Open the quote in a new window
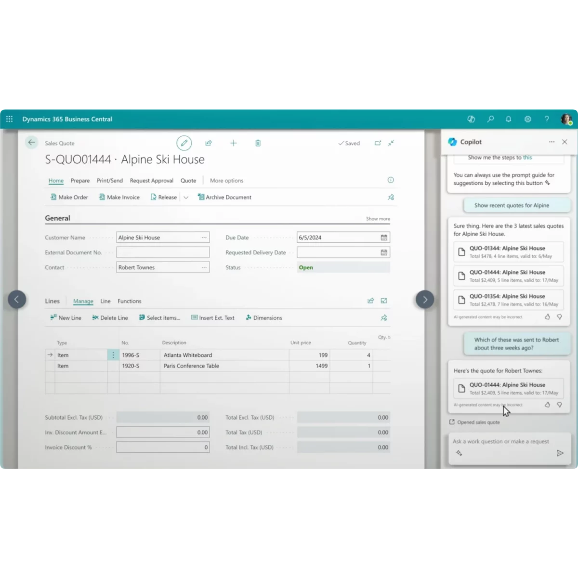Image resolution: width=578 pixels, height=578 pixels. [x=378, y=143]
